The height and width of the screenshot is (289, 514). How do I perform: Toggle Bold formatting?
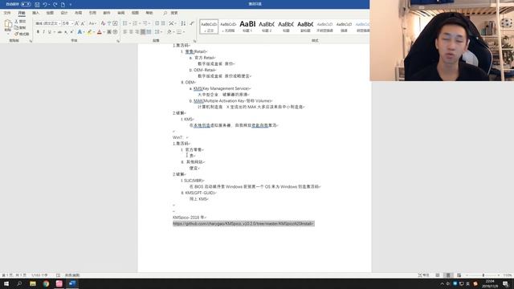pyautogui.click(x=38, y=32)
